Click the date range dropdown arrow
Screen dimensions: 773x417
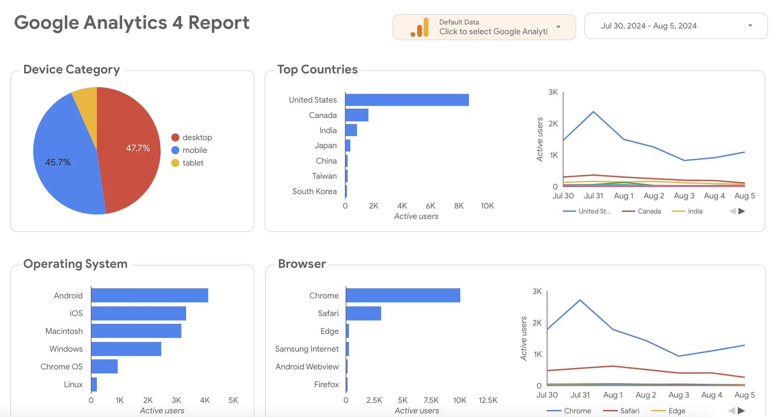[x=750, y=25]
